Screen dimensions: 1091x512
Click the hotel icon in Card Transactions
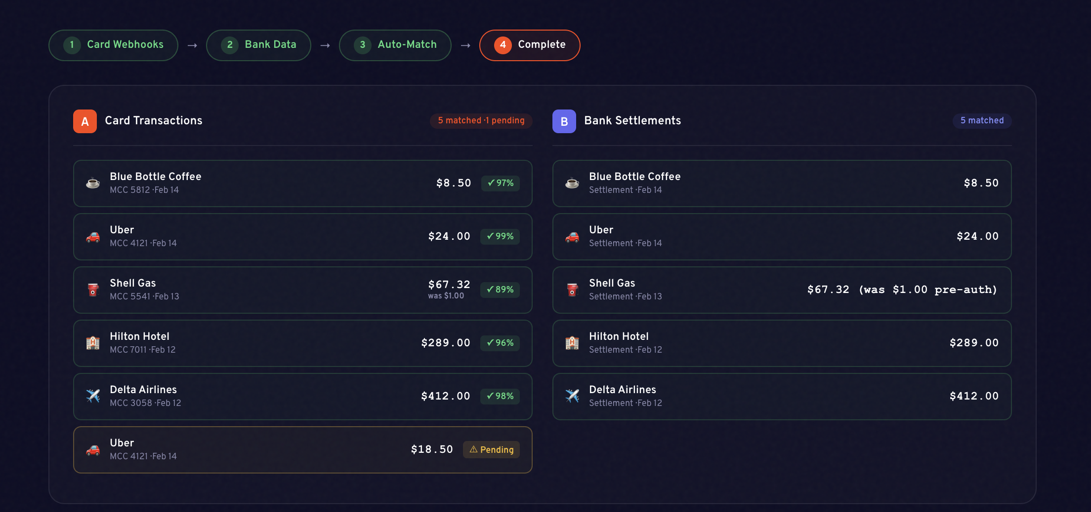coord(93,343)
